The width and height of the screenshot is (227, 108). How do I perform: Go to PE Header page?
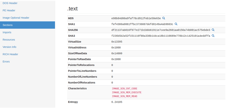click(x=9, y=10)
